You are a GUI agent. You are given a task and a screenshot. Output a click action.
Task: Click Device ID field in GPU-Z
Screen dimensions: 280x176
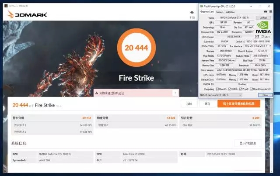coord(258,41)
